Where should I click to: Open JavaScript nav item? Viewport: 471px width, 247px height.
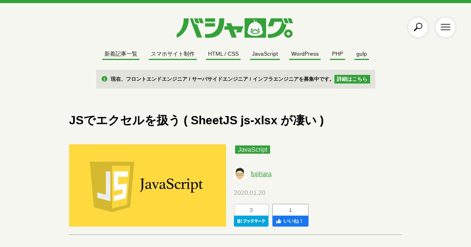tap(265, 54)
